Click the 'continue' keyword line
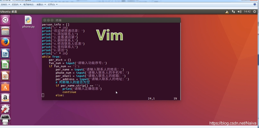The width and height of the screenshot is (259, 128). pos(69,92)
